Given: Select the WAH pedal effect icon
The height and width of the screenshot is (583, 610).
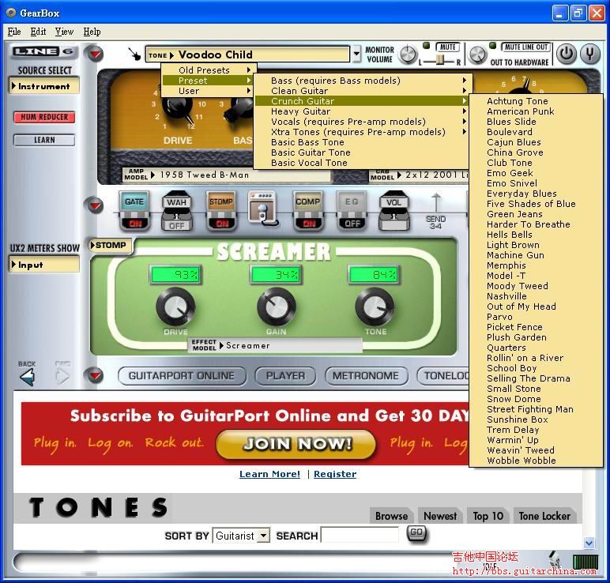Looking at the screenshot, I should point(177,210).
